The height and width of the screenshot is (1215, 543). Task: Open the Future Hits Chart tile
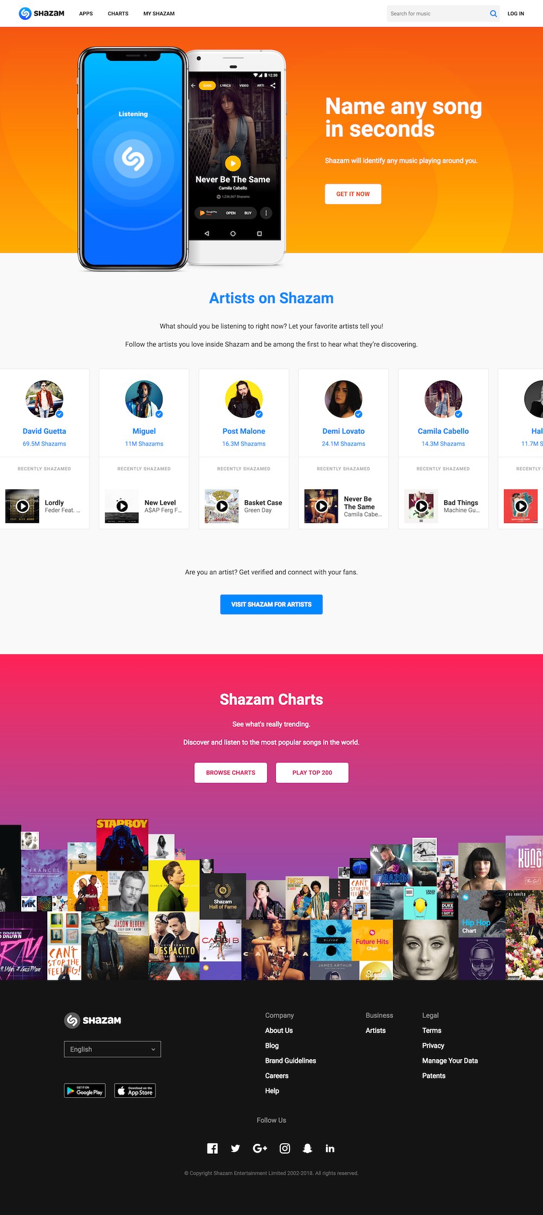point(372,940)
